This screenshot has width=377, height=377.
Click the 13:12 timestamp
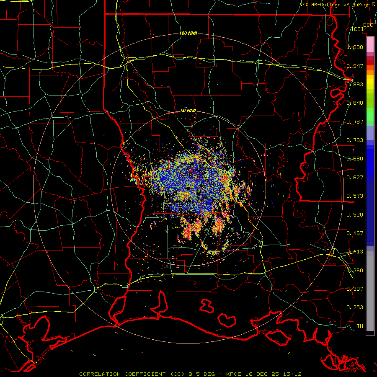(292, 374)
